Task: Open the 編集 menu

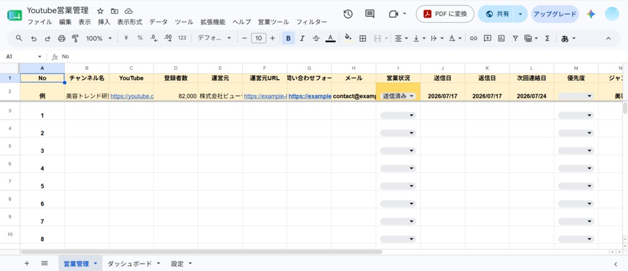Action: tap(65, 23)
